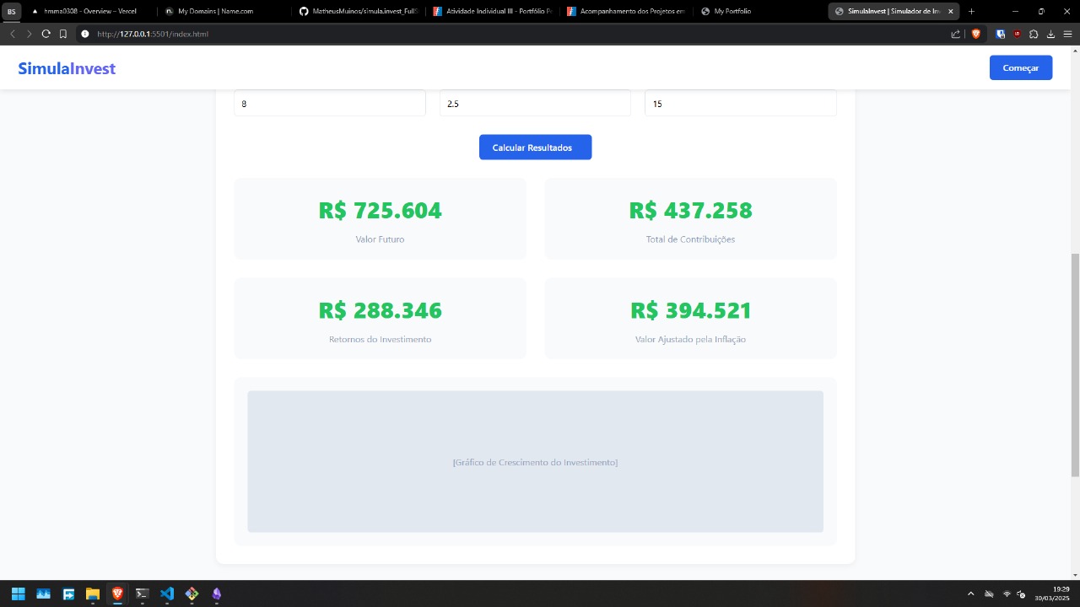
Task: Expand the hidden system tray icons chevron
Action: [970, 594]
